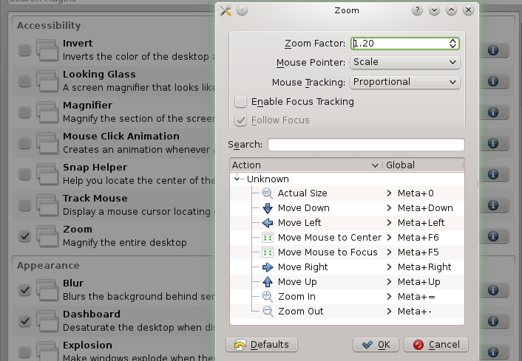
Task: Enable the Mouse Click Animation checkbox
Action: 24,143
